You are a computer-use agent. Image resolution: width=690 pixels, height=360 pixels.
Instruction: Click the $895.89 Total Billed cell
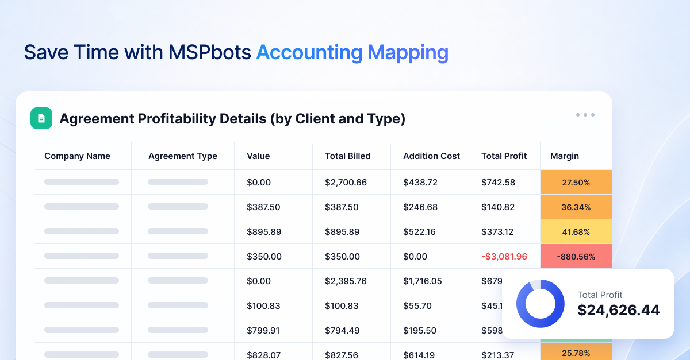(342, 232)
